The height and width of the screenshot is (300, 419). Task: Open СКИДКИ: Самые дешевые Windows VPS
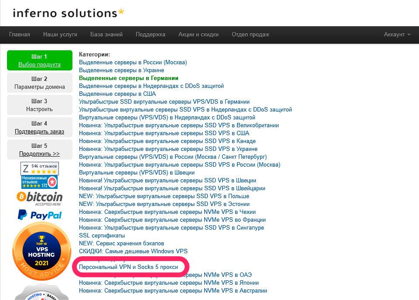[133, 251]
